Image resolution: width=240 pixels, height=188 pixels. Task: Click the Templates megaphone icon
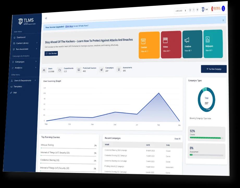point(11,87)
